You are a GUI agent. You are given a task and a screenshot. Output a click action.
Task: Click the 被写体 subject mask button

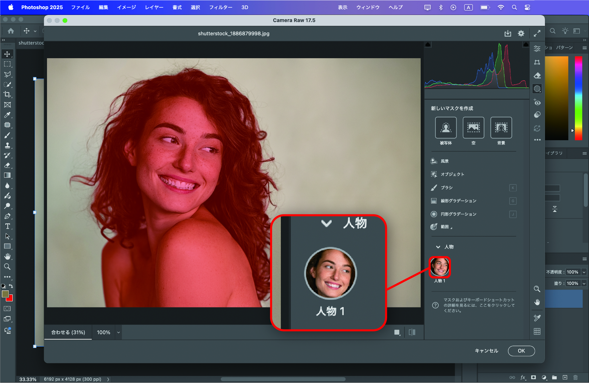(446, 128)
